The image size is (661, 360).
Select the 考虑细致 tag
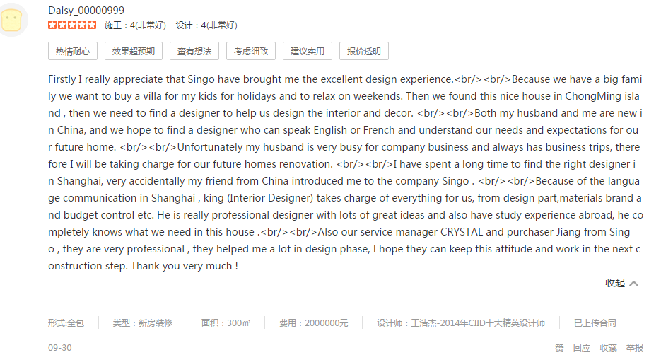click(251, 51)
